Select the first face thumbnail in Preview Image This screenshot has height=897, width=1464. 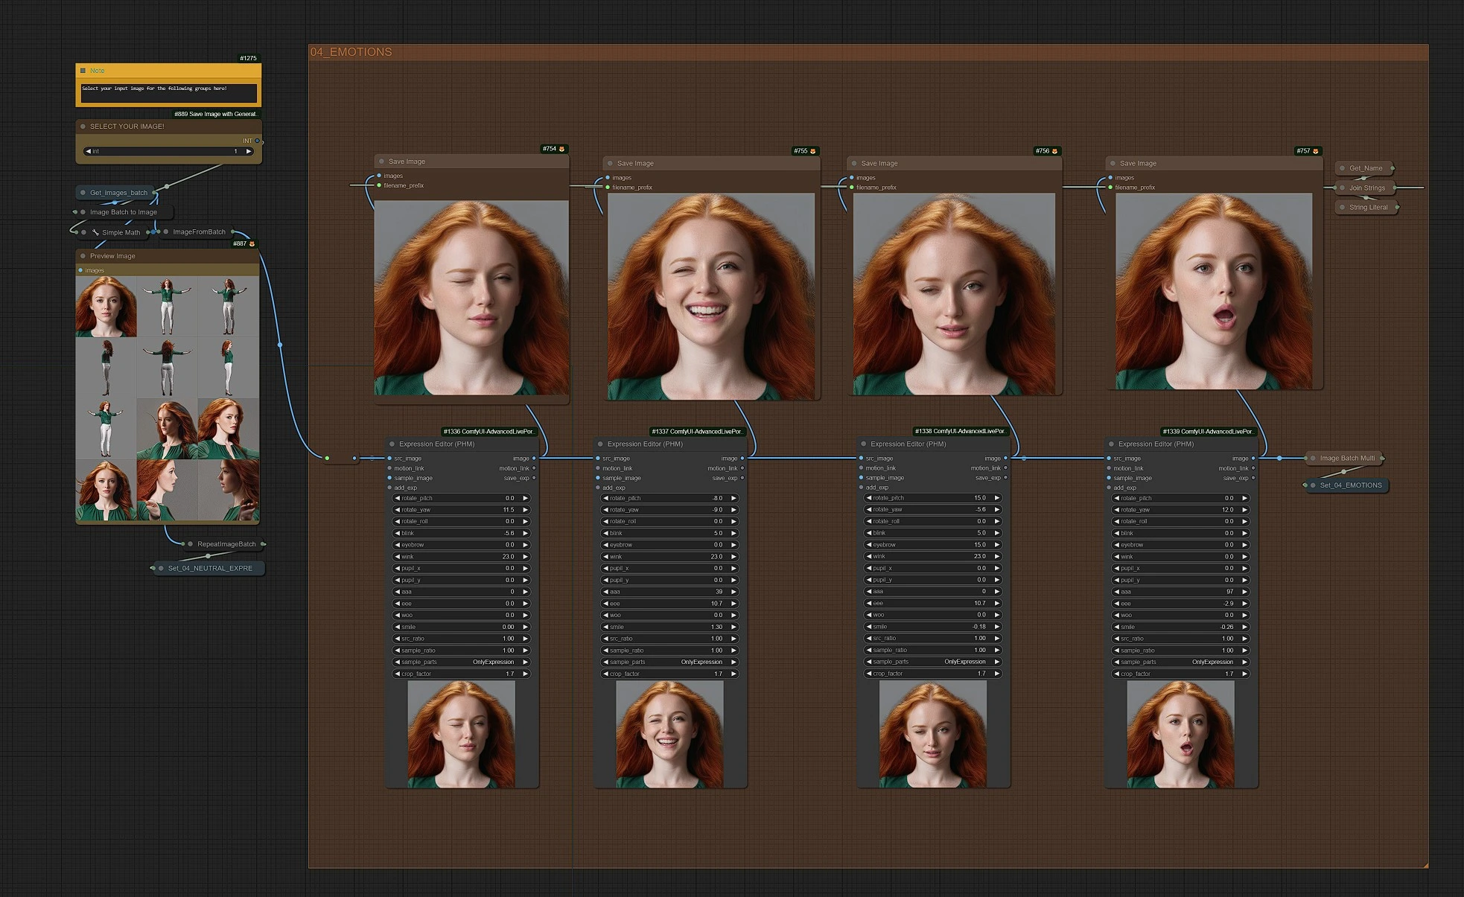(x=106, y=307)
